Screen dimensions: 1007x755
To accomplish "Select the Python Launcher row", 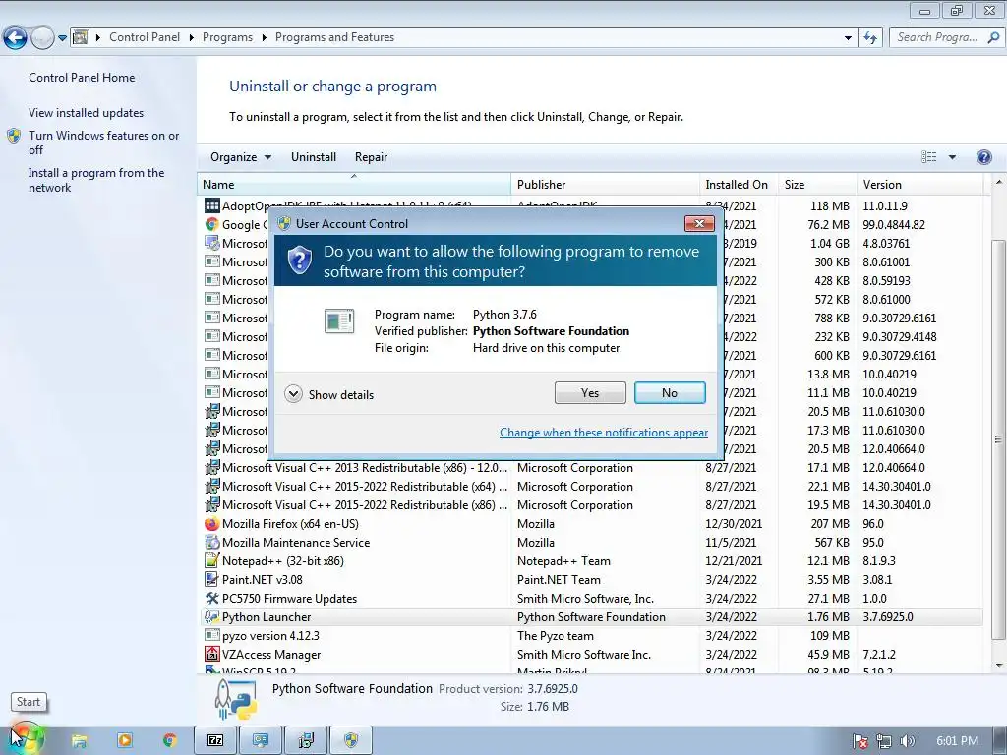I will tap(591, 617).
